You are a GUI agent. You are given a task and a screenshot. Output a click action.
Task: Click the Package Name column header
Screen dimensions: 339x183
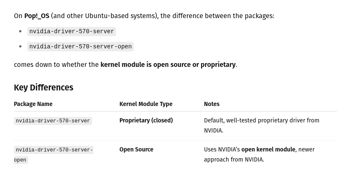(x=33, y=104)
